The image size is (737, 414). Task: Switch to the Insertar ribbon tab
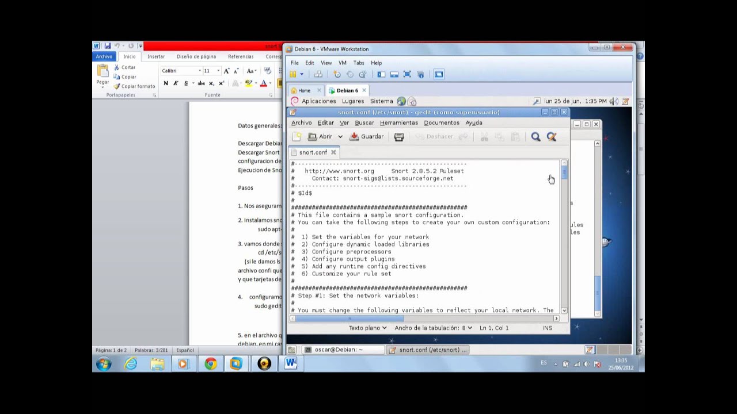click(x=156, y=56)
